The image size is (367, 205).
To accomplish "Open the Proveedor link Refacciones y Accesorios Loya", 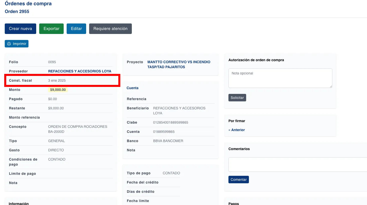I will [x=80, y=71].
